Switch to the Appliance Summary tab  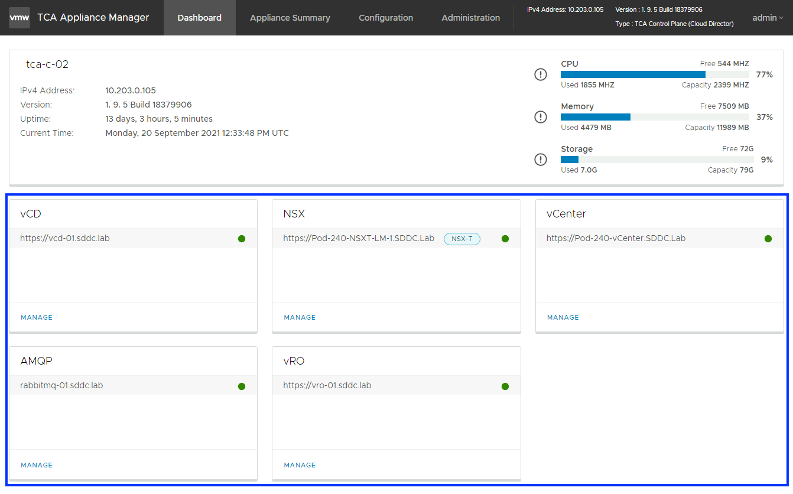coord(290,18)
